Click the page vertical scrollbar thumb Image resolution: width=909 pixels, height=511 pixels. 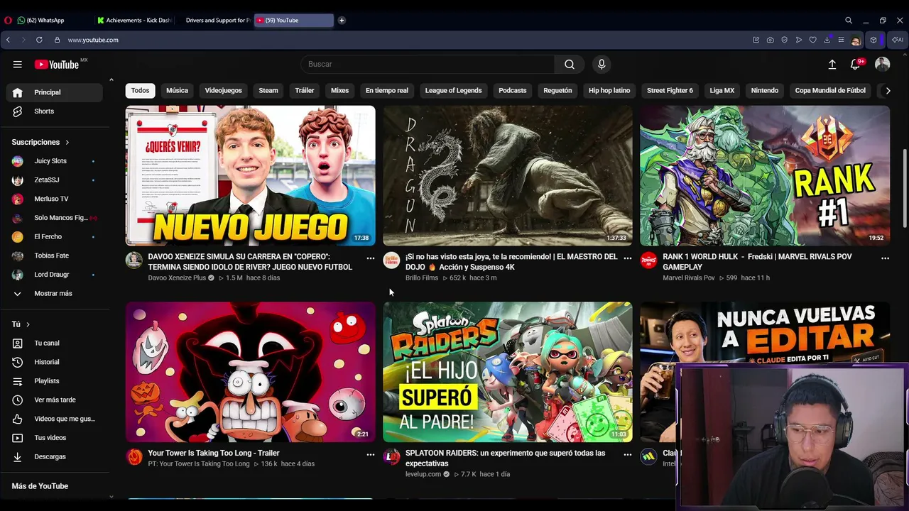click(904, 188)
